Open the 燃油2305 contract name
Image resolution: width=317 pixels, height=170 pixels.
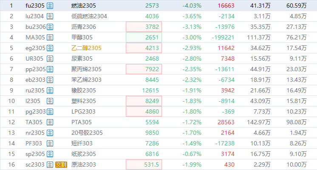point(83,6)
